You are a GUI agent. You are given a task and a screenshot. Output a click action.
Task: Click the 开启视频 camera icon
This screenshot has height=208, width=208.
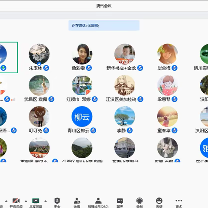coord(16,201)
